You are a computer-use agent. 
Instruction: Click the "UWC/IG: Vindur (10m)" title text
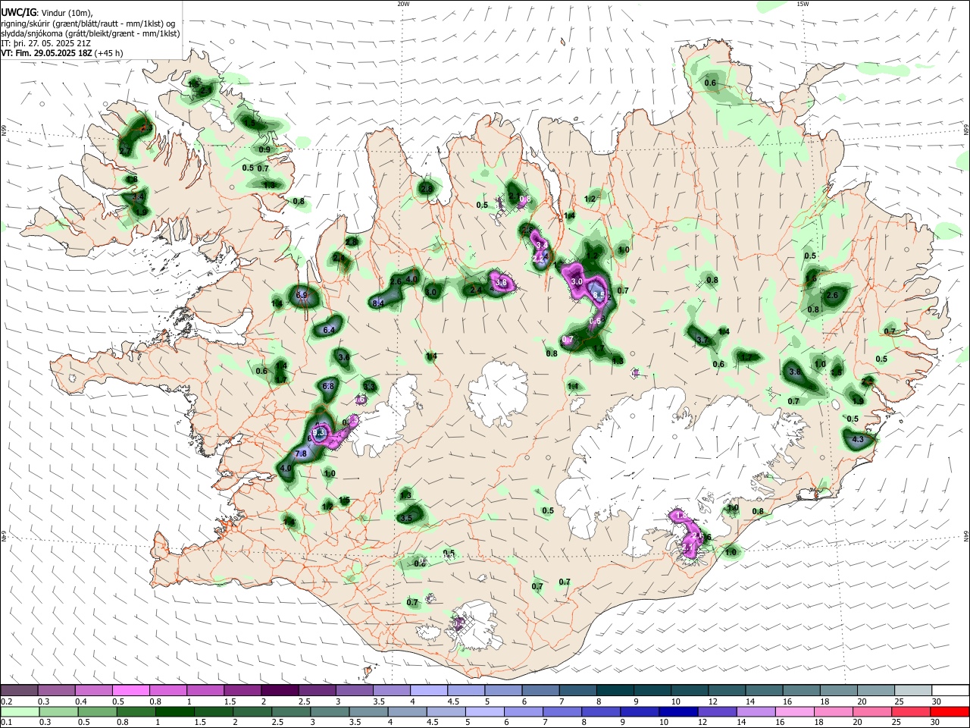pos(47,13)
